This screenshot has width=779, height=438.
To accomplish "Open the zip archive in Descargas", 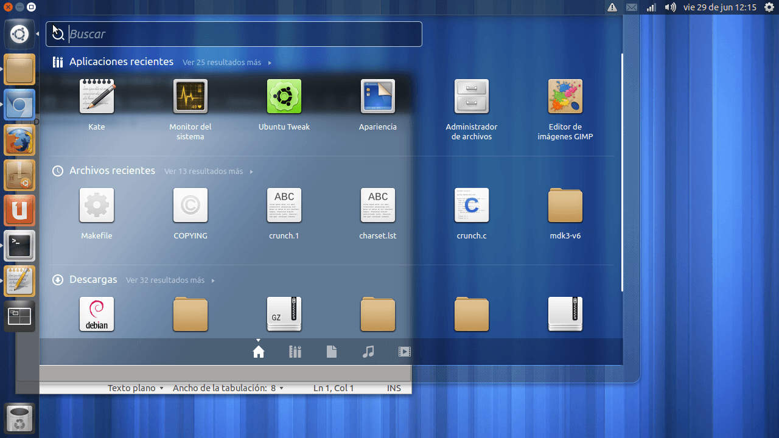I will [x=565, y=315].
